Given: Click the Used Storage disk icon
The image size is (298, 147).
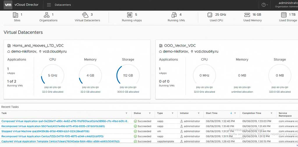Looking at the screenshot, I should coord(284,15).
